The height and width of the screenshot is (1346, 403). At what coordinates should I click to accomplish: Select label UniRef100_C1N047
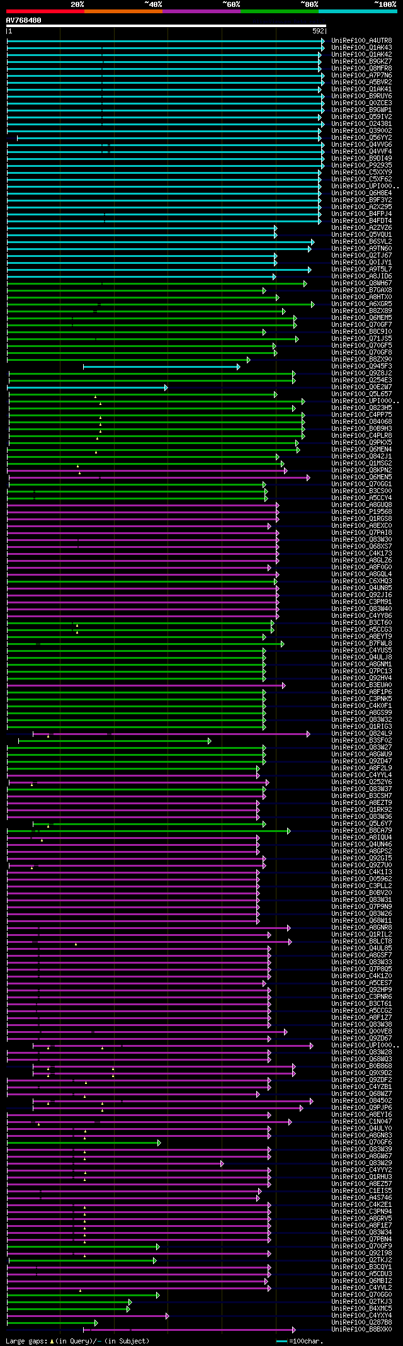[x=361, y=1122]
